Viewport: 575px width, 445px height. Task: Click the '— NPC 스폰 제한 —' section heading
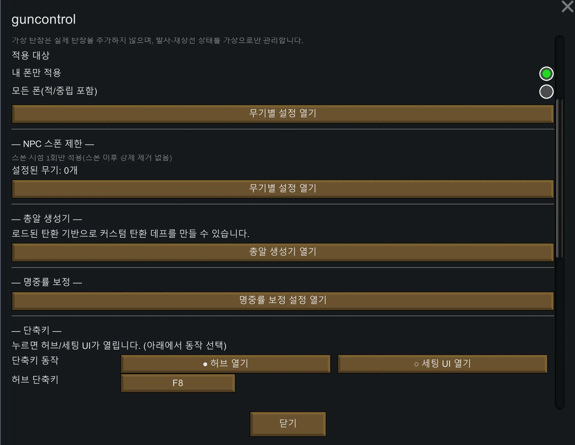(x=53, y=144)
